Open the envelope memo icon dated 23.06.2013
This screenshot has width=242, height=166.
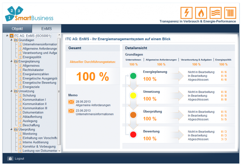pos(71,111)
